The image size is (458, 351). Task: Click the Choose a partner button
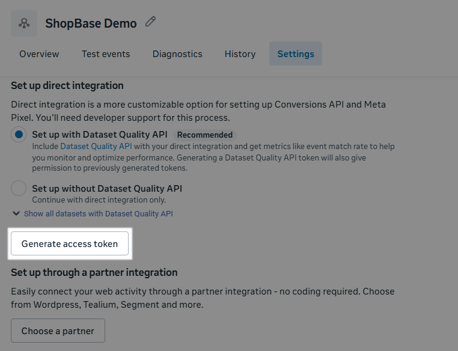pyautogui.click(x=58, y=331)
